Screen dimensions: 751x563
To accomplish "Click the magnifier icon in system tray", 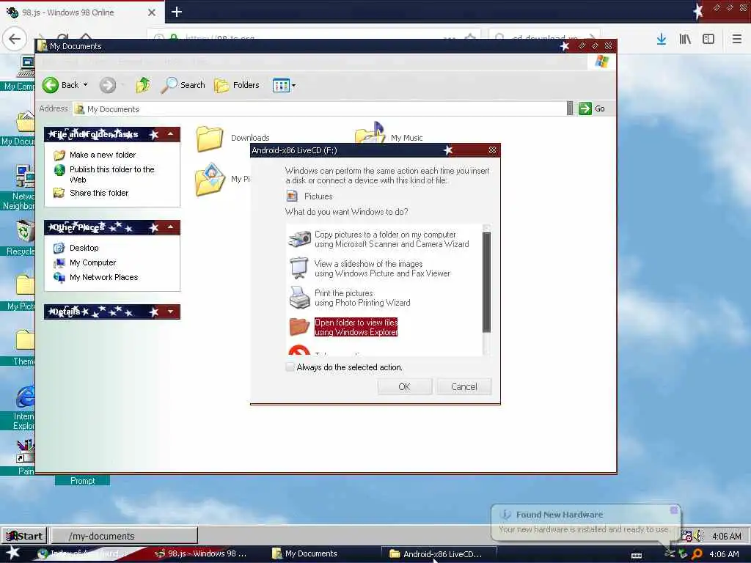I will coord(697,554).
